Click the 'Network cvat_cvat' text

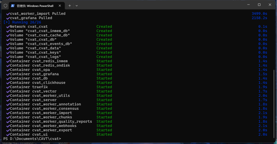click(x=29, y=27)
